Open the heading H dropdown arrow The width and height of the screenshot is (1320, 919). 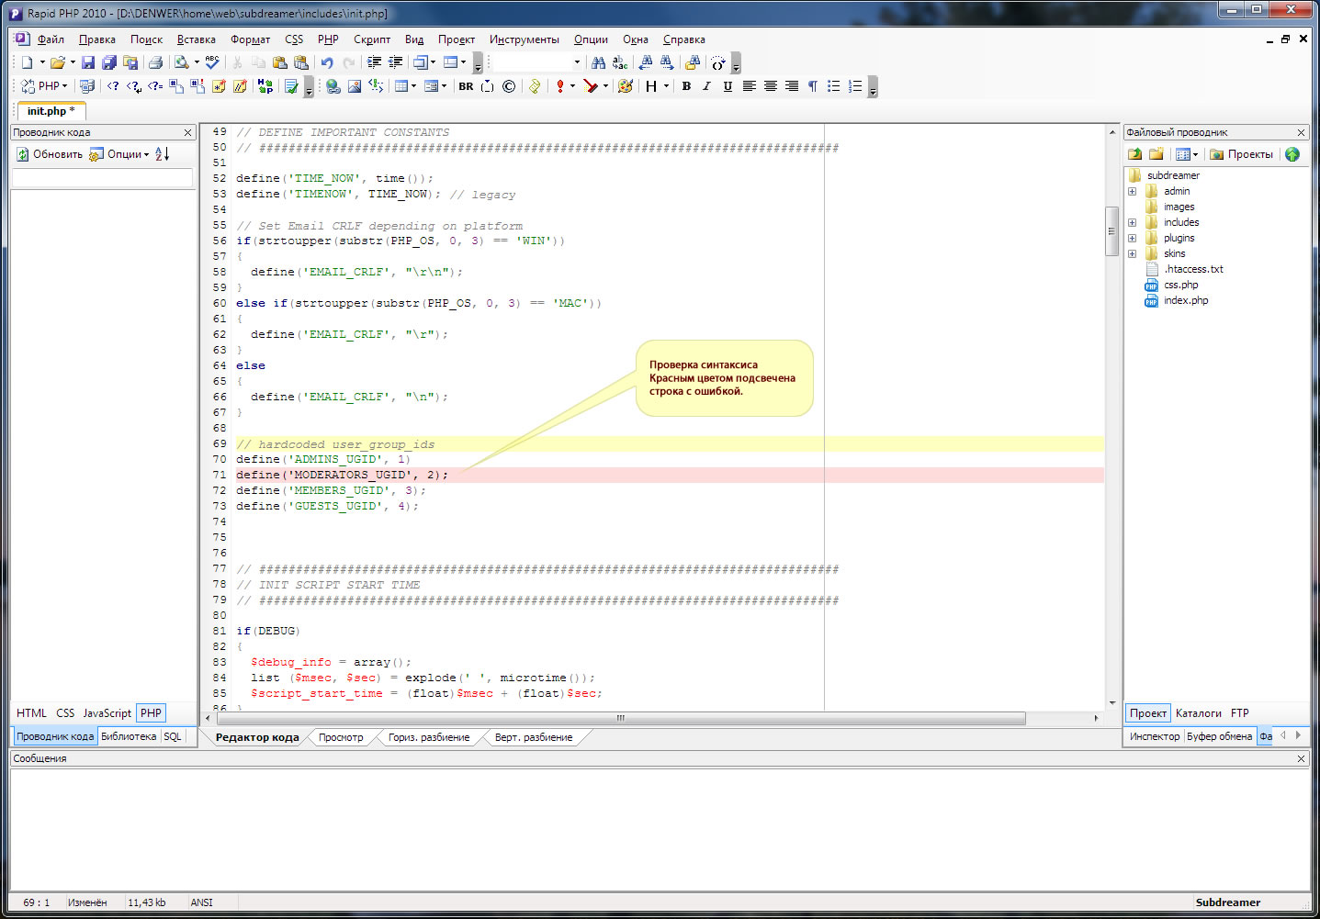pos(666,86)
